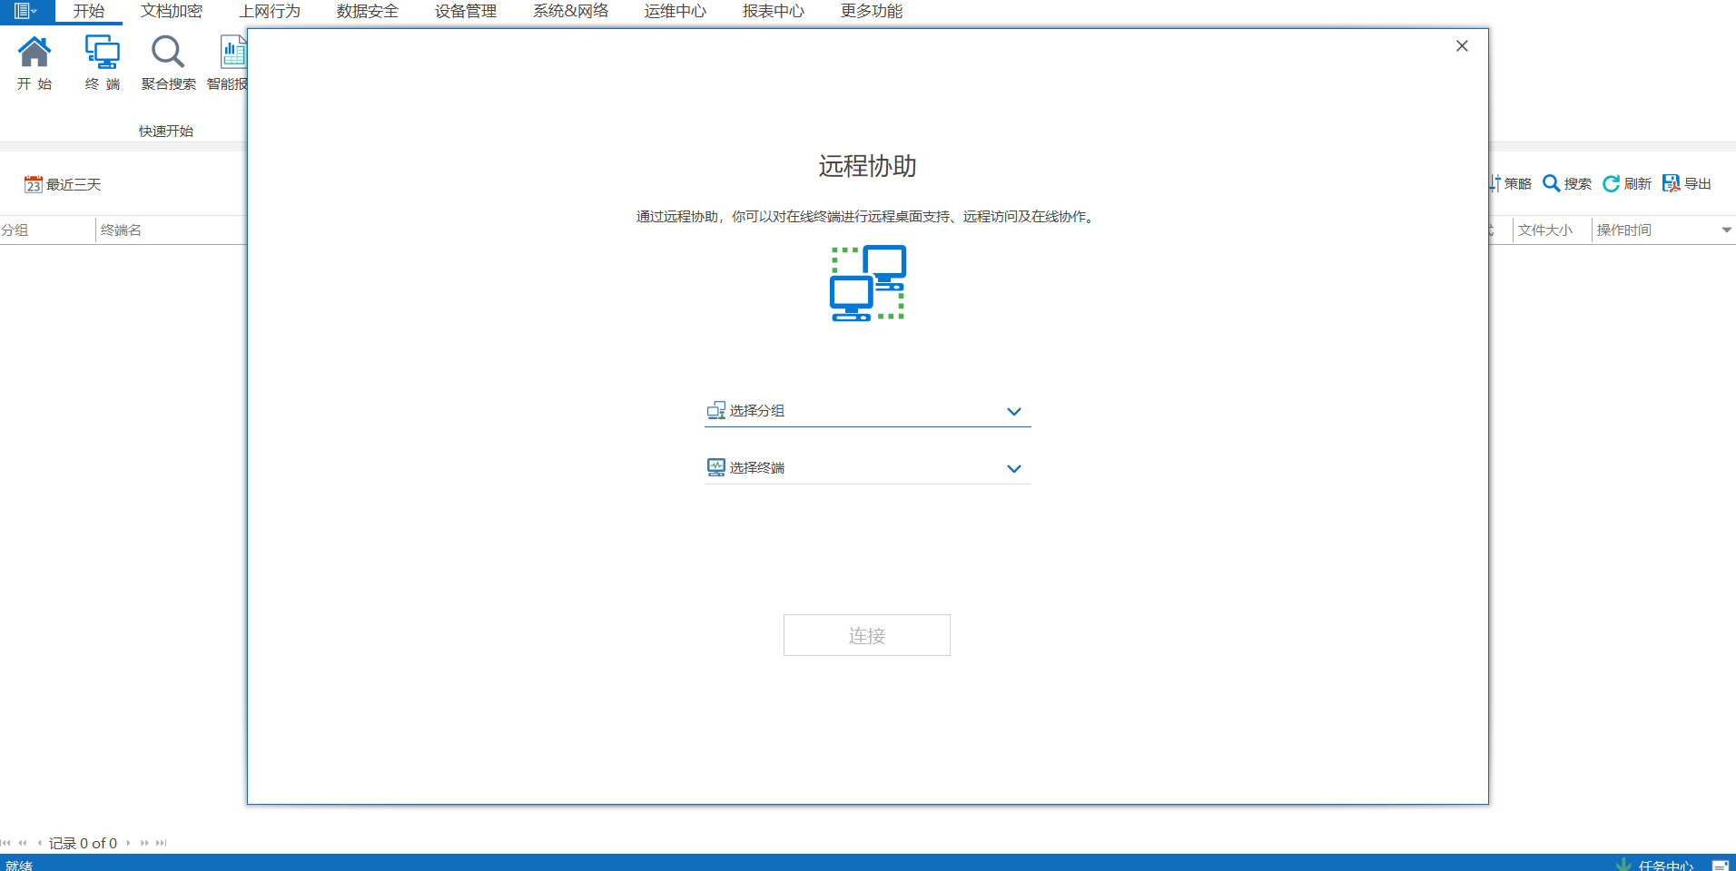Open 任务中心 in the status bar
Viewport: 1736px width, 871px height.
click(x=1664, y=865)
